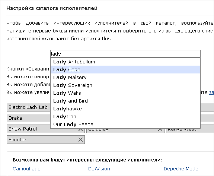Click the artist search field containing "lady"
Viewport: 214px width, 176px height.
(x=125, y=54)
